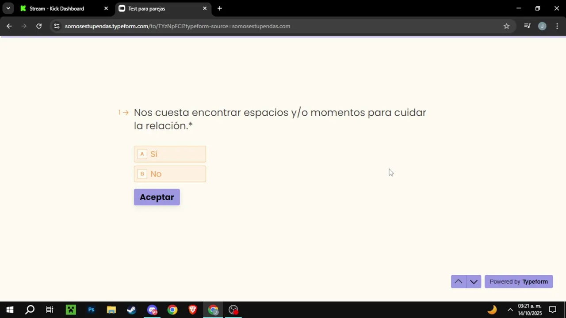Restore down the Chrome window
The width and height of the screenshot is (566, 318).
click(538, 8)
